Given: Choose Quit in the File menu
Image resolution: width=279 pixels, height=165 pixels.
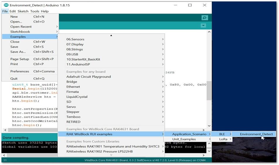Looking at the screenshot, I should coord(30,78).
